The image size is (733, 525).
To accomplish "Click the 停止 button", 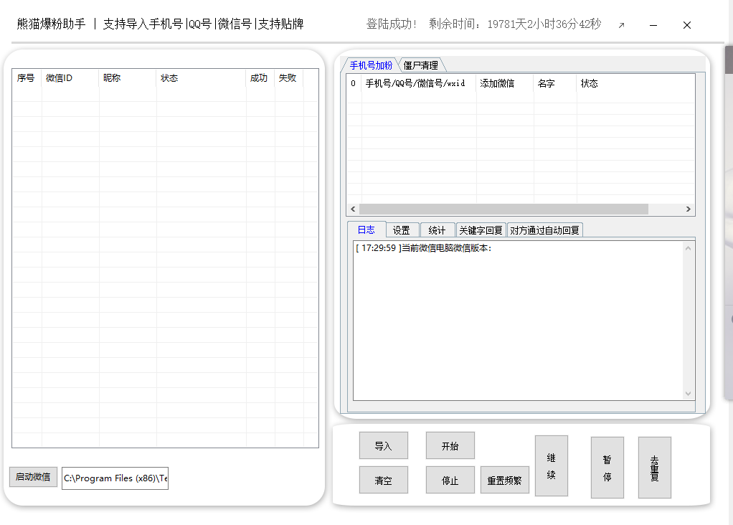I will pos(450,480).
